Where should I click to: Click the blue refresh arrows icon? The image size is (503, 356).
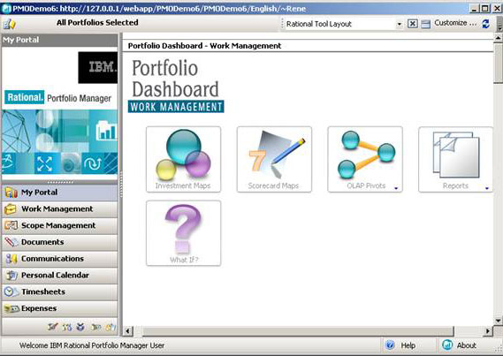485,23
